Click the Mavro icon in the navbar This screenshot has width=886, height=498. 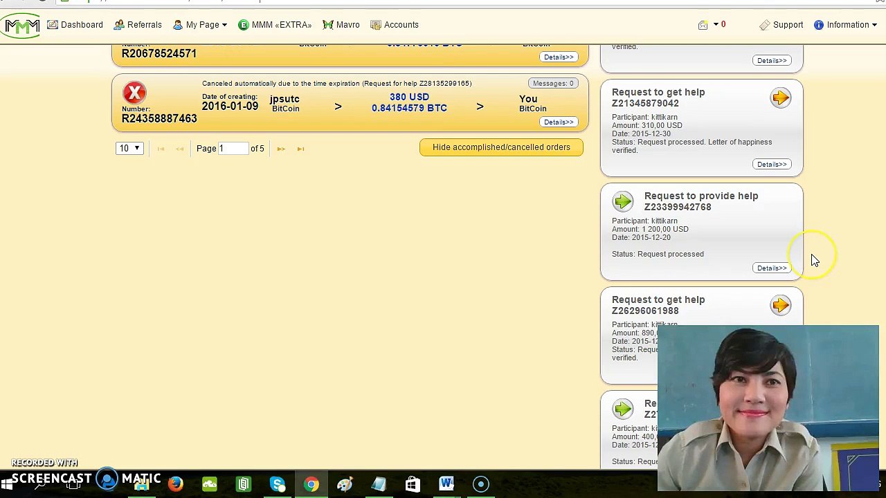coord(328,25)
